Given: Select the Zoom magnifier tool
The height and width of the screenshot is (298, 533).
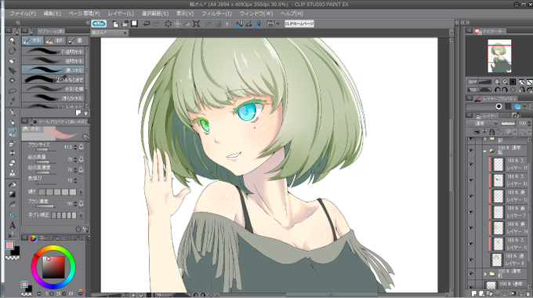Looking at the screenshot, I should tap(13, 41).
